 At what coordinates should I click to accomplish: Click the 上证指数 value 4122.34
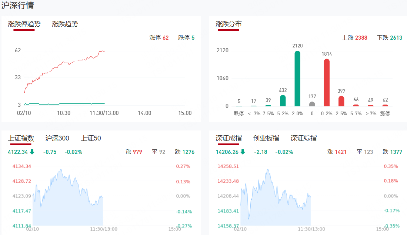[x=18, y=152]
